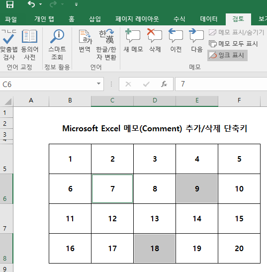Select the cell containing 5
Screen dimensions: 267x272
(239, 159)
